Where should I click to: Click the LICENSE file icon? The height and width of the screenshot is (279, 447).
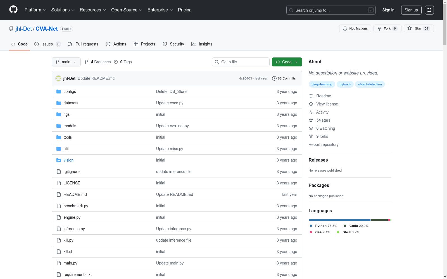59,183
